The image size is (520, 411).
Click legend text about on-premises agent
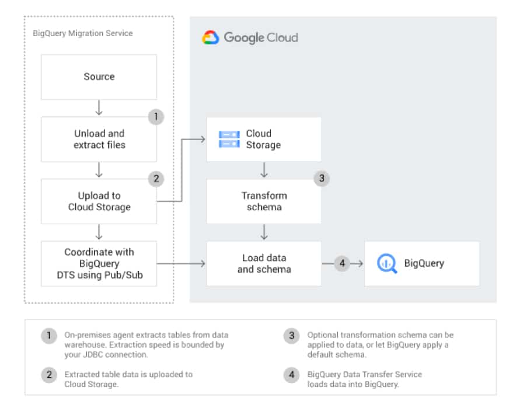pyautogui.click(x=146, y=344)
